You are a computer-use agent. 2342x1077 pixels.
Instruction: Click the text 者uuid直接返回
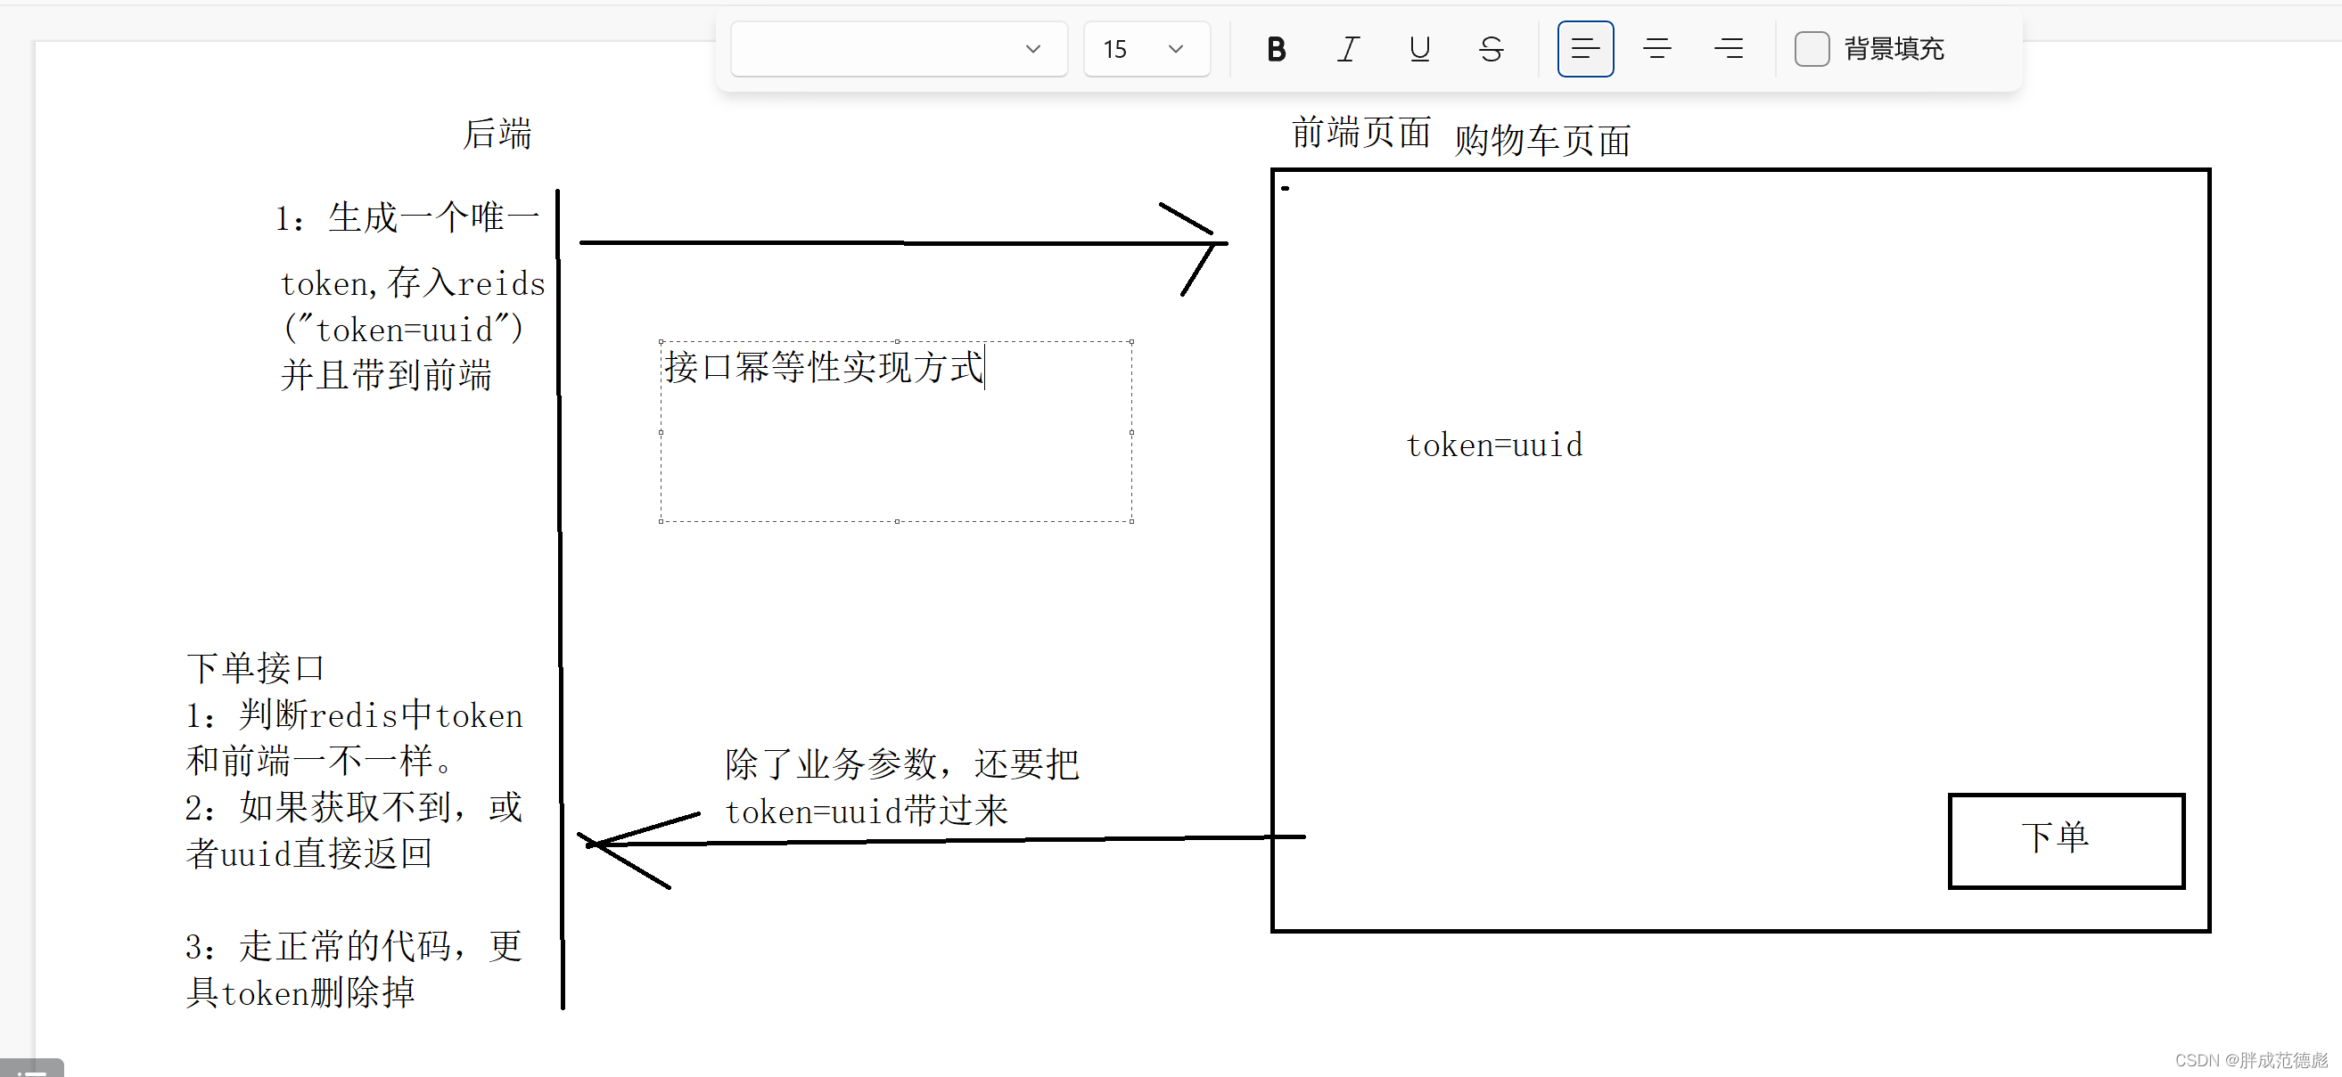tap(309, 853)
